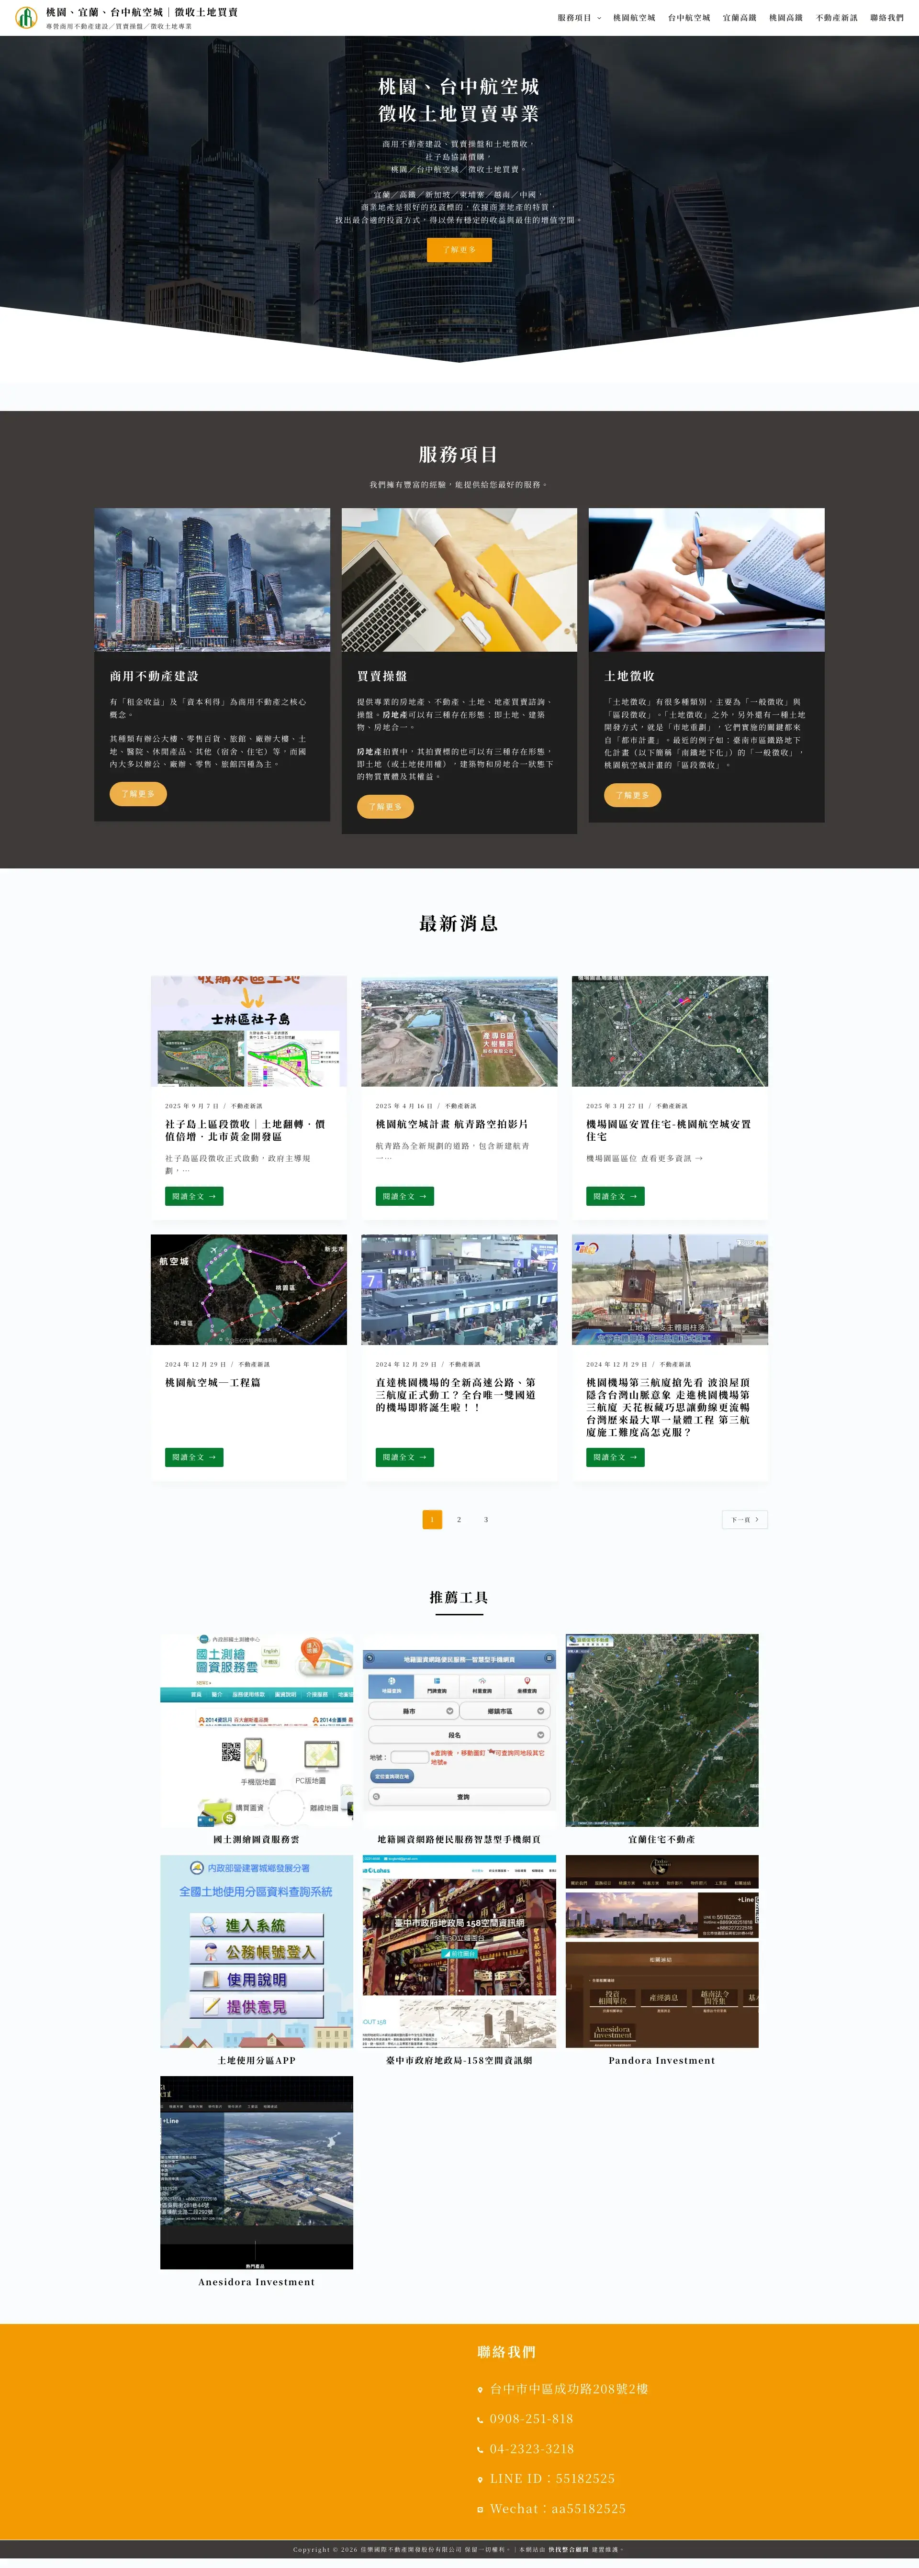
Task: Click the 下一頁 next page button
Action: [745, 1519]
